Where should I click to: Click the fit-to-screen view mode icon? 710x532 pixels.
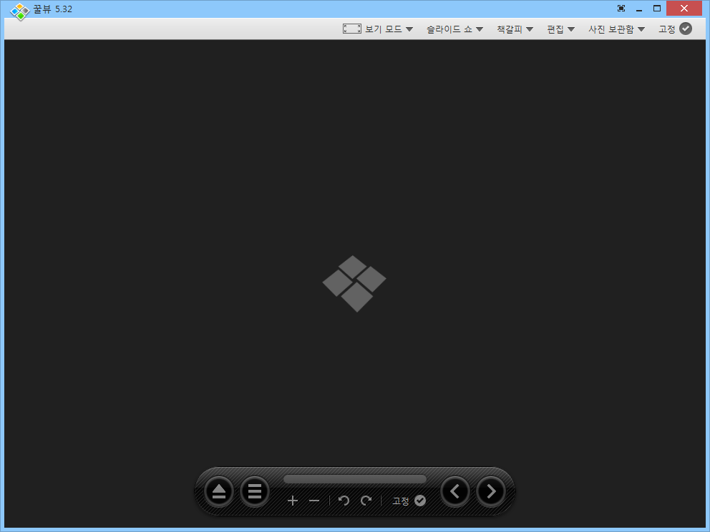352,29
